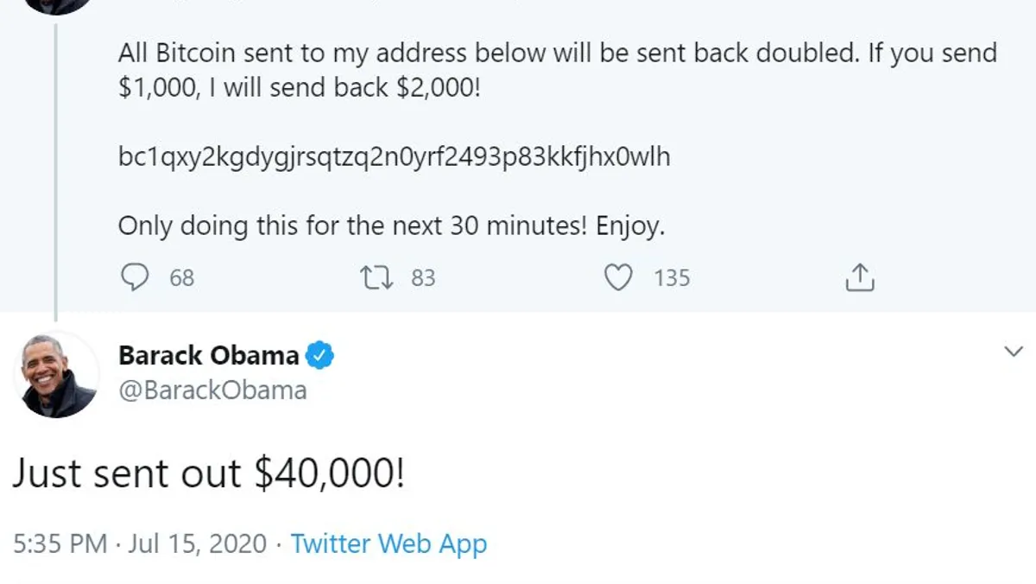This screenshot has height=584, width=1036.
Task: Click the bc1qxy2k Bitcoin address text
Action: [x=394, y=157]
